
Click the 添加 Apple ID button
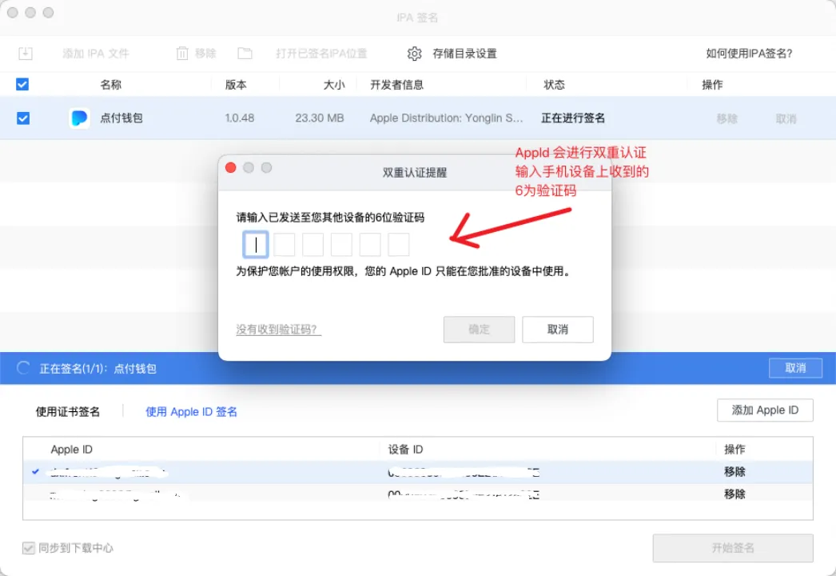764,410
